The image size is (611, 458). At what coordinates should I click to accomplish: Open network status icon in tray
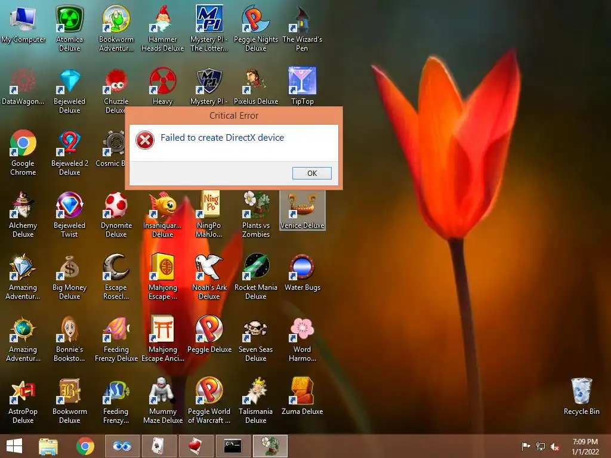(x=541, y=447)
